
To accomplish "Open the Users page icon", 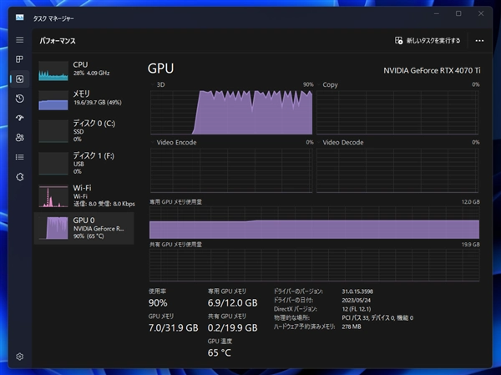I will [19, 138].
